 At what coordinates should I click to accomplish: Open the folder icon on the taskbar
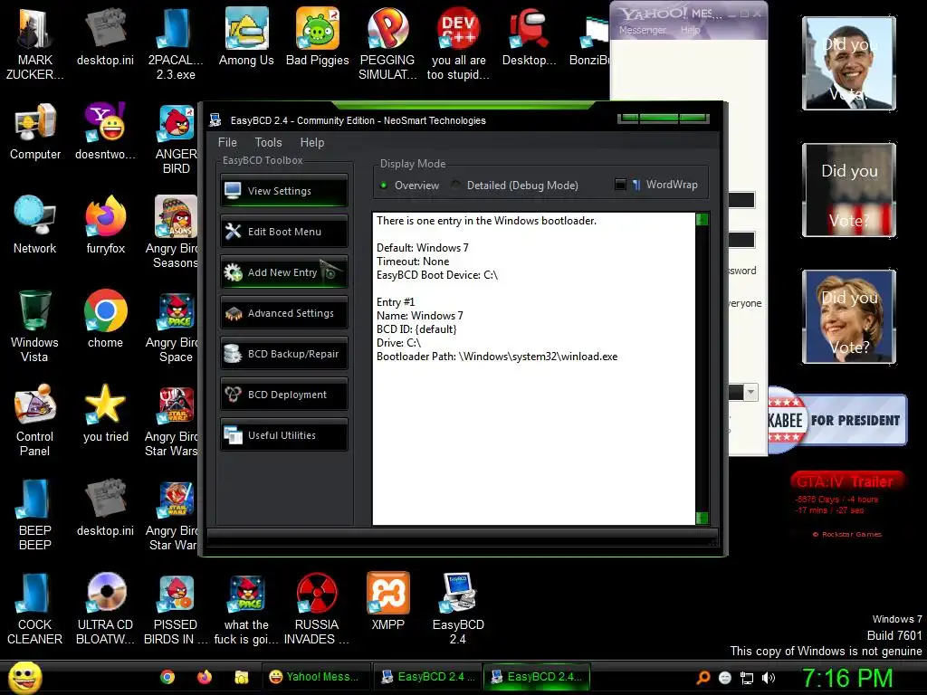coord(241,677)
